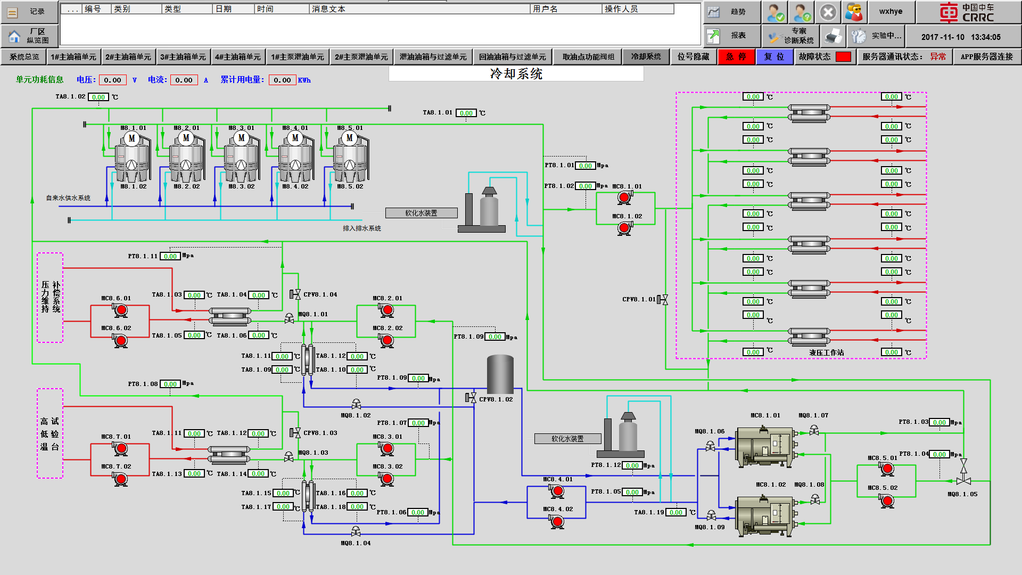This screenshot has height=575, width=1022.
Task: Click pump MC8.6.01
Action: click(121, 310)
